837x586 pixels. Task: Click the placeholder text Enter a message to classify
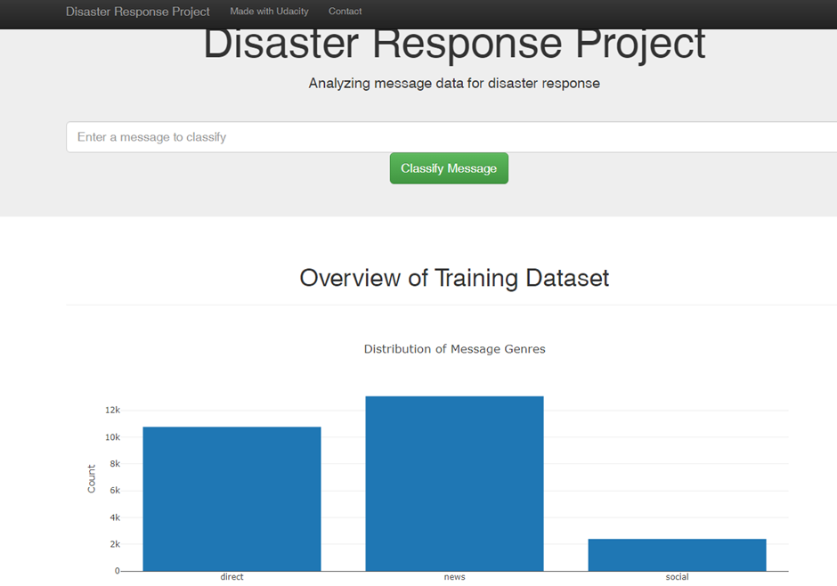pos(152,137)
